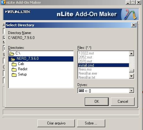Select file NeroBar.txt
Image resolution: width=143 pixels, height=130 pixels.
[x=87, y=77]
